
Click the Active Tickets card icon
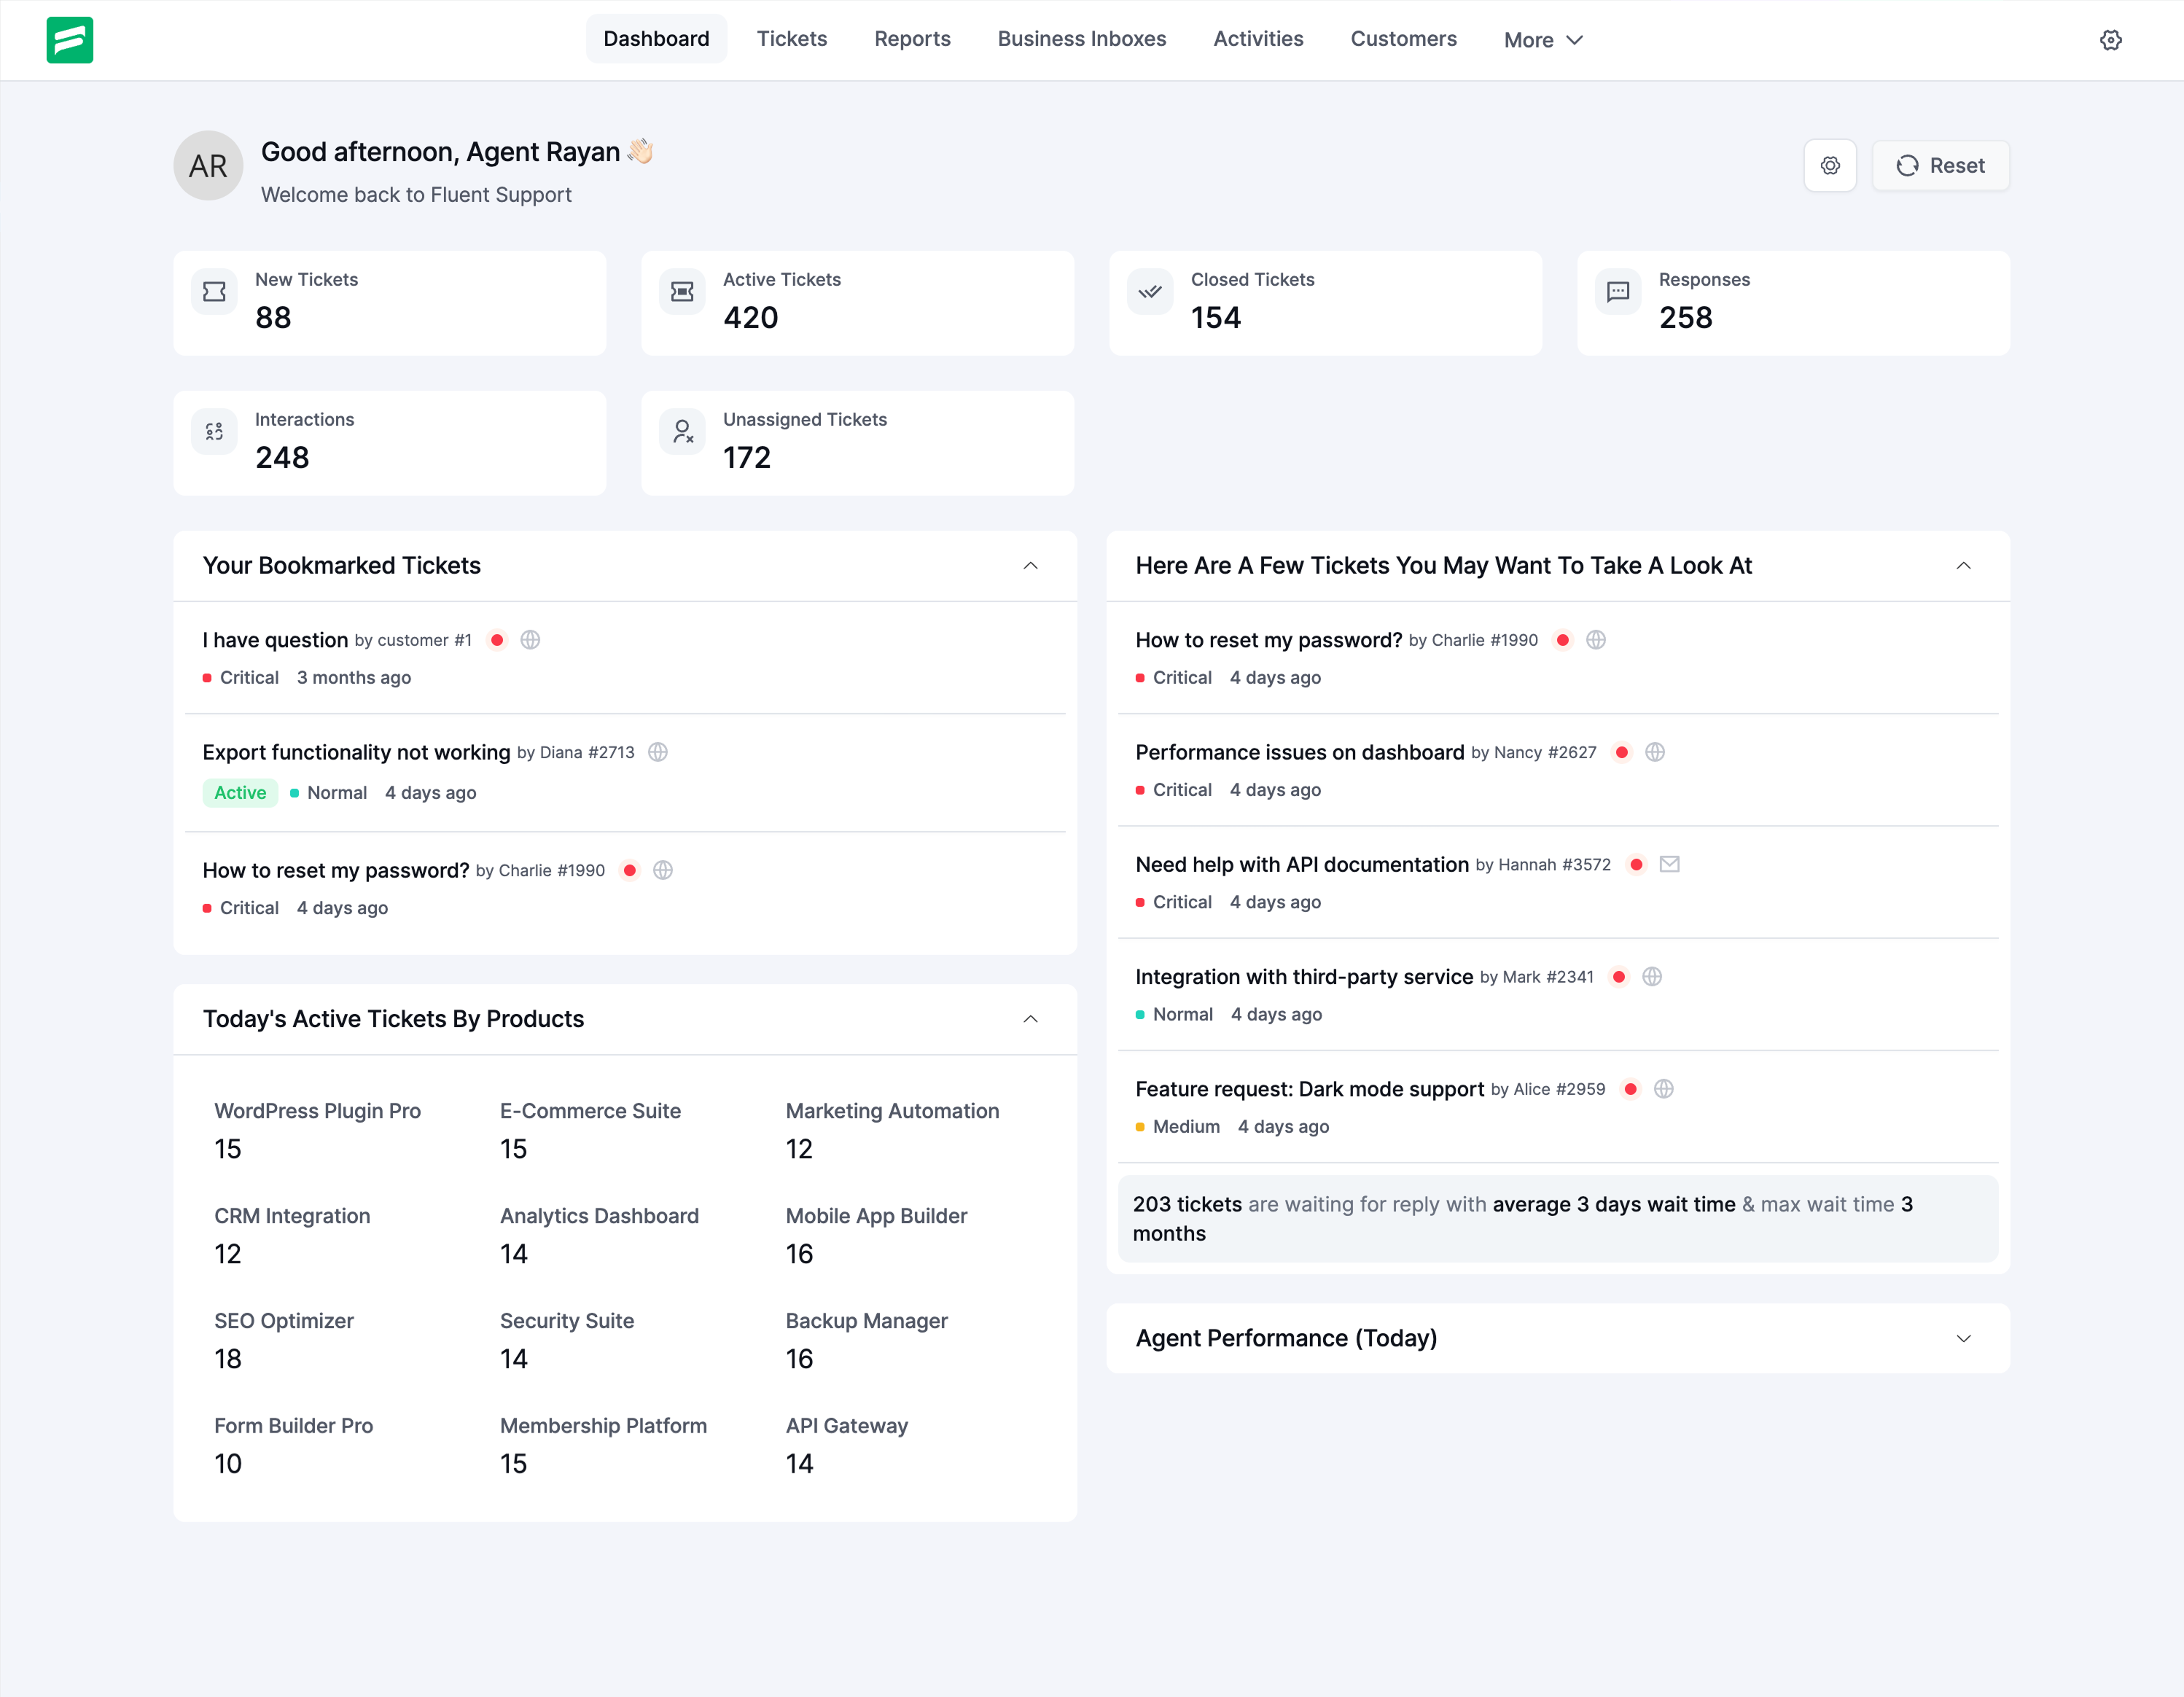(x=682, y=292)
